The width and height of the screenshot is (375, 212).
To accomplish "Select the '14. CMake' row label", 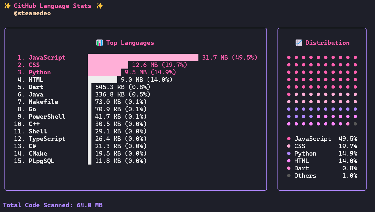I will click(31, 153).
